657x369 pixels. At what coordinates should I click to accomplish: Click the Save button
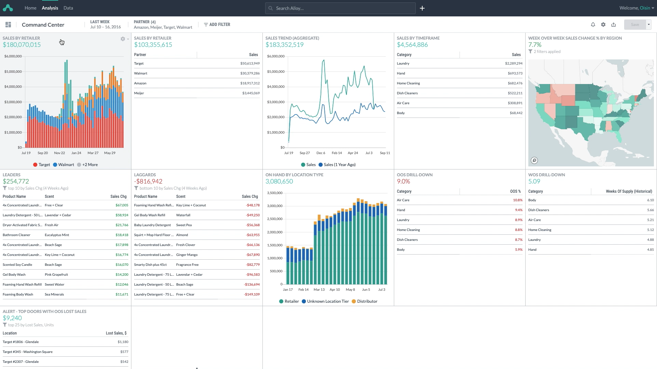(635, 24)
